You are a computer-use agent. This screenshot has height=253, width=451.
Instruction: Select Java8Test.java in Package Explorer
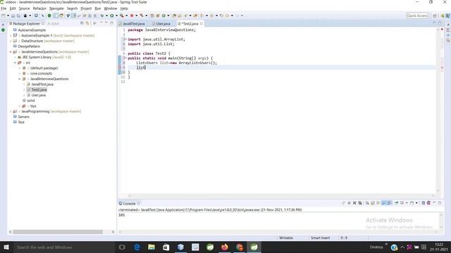42,84
